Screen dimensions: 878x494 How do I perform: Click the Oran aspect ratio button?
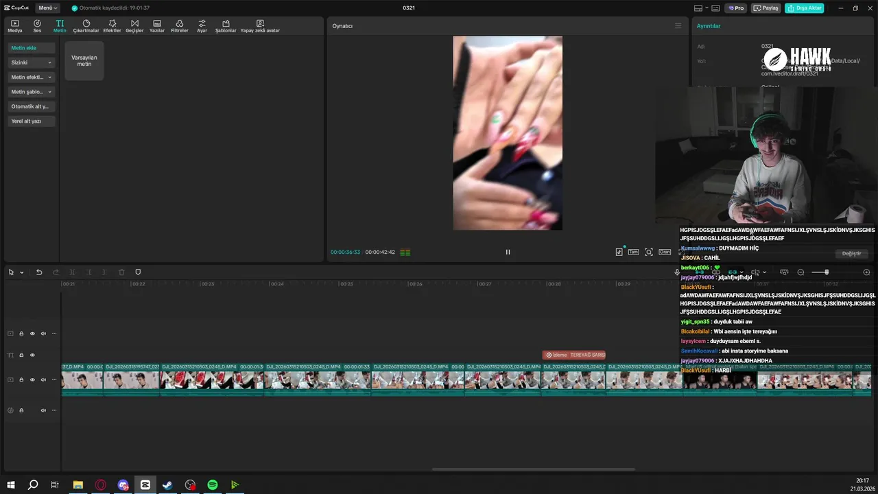665,252
